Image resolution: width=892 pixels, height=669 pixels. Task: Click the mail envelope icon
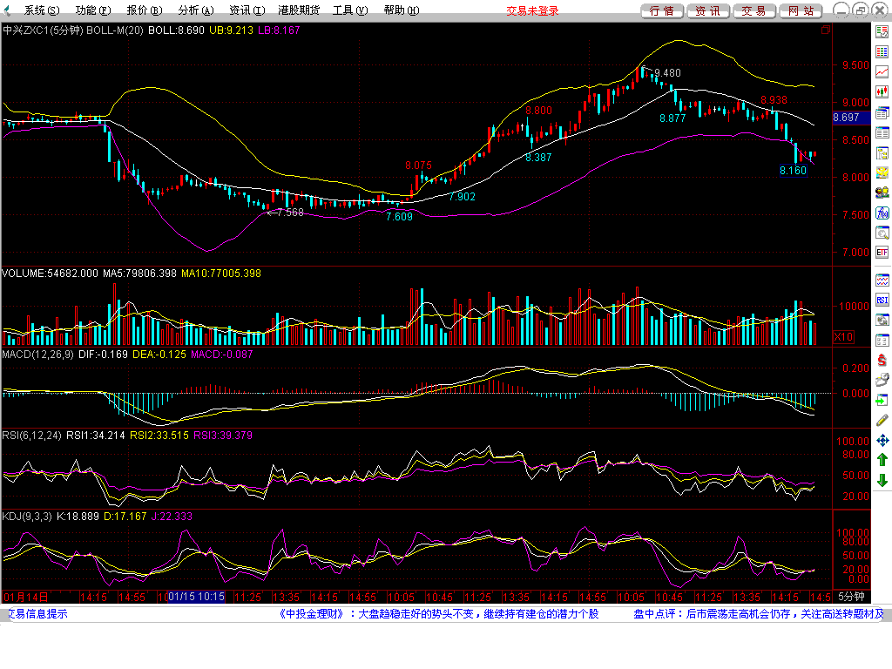pos(882,380)
